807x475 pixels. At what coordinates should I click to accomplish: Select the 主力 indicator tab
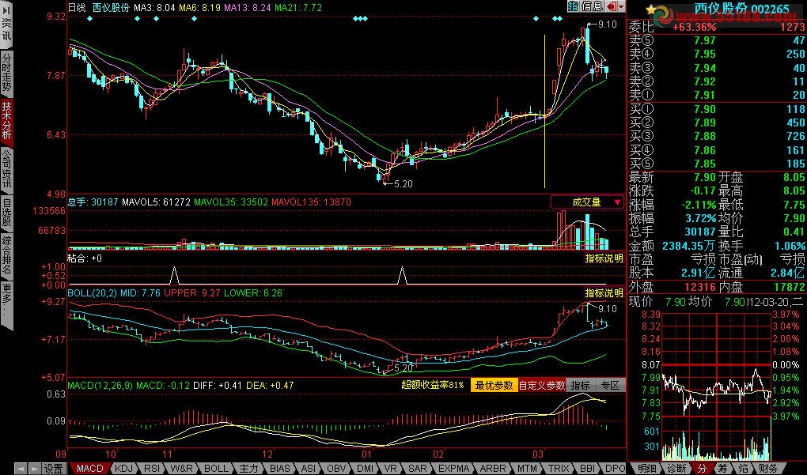[249, 469]
